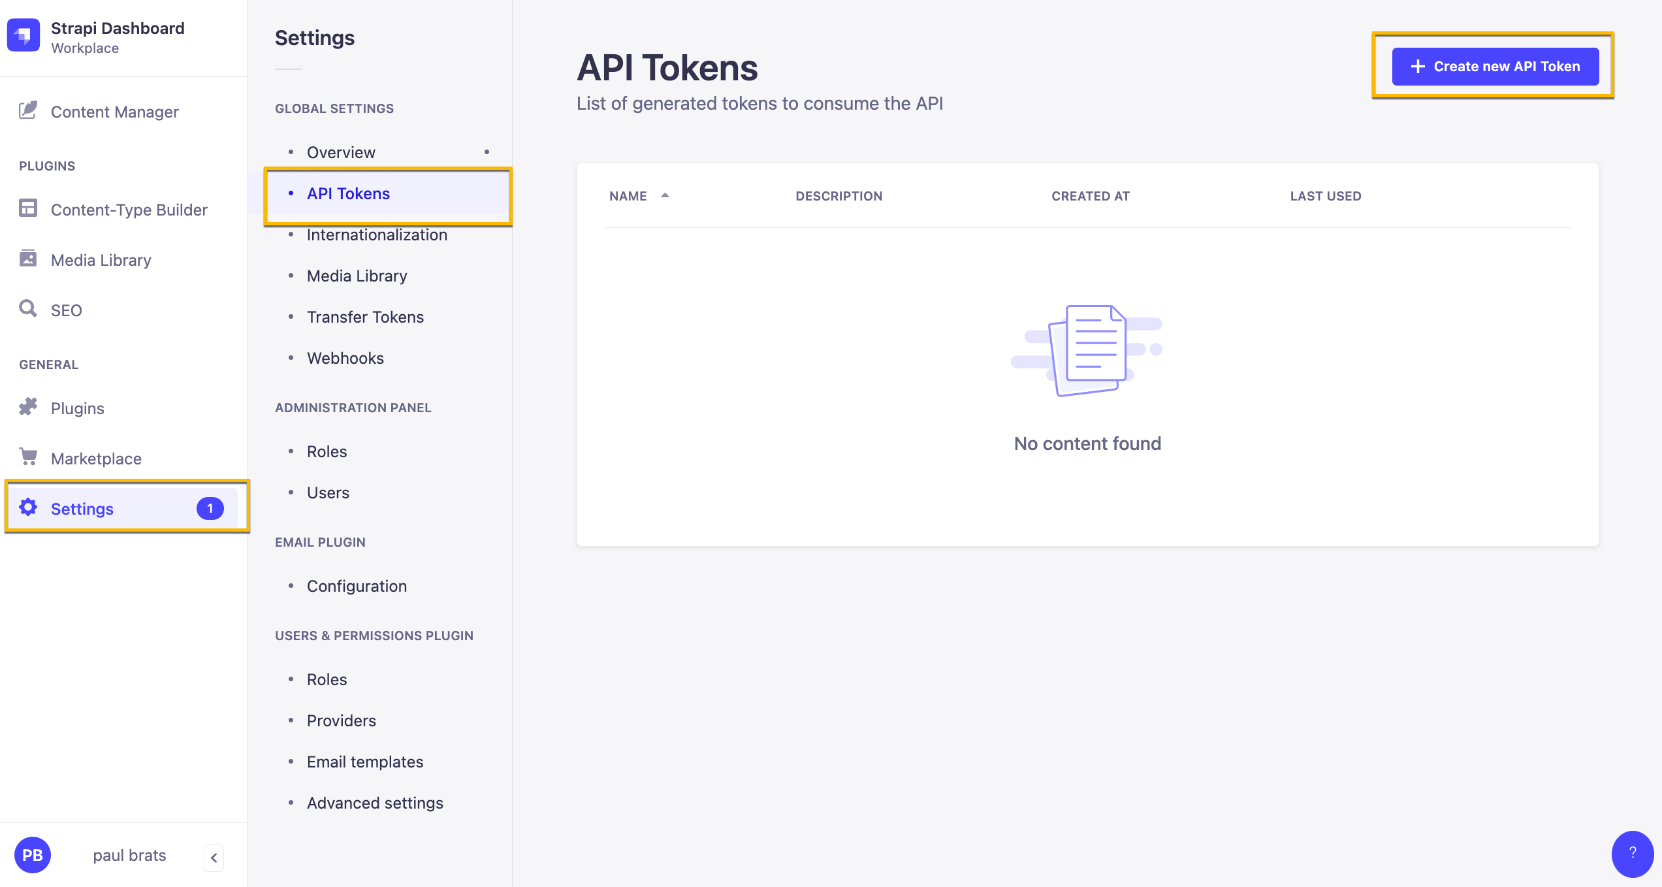Collapse the left sidebar with chevron button
This screenshot has width=1662, height=887.
(214, 858)
